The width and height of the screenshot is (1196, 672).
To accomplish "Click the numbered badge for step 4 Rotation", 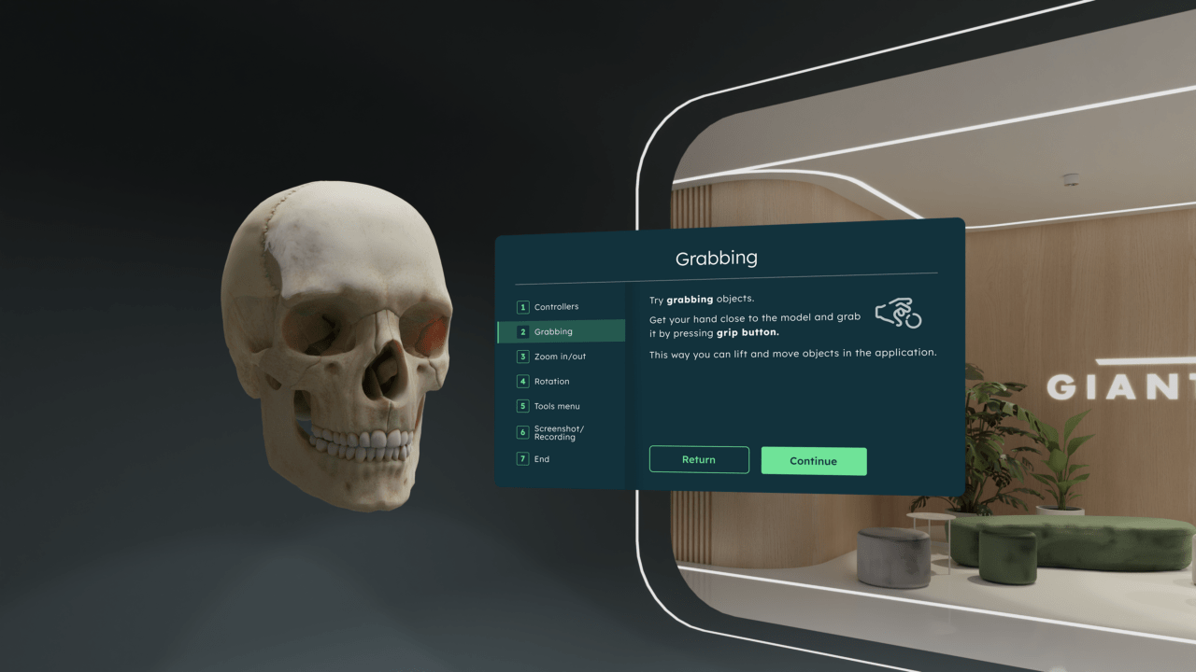I will [x=520, y=381].
